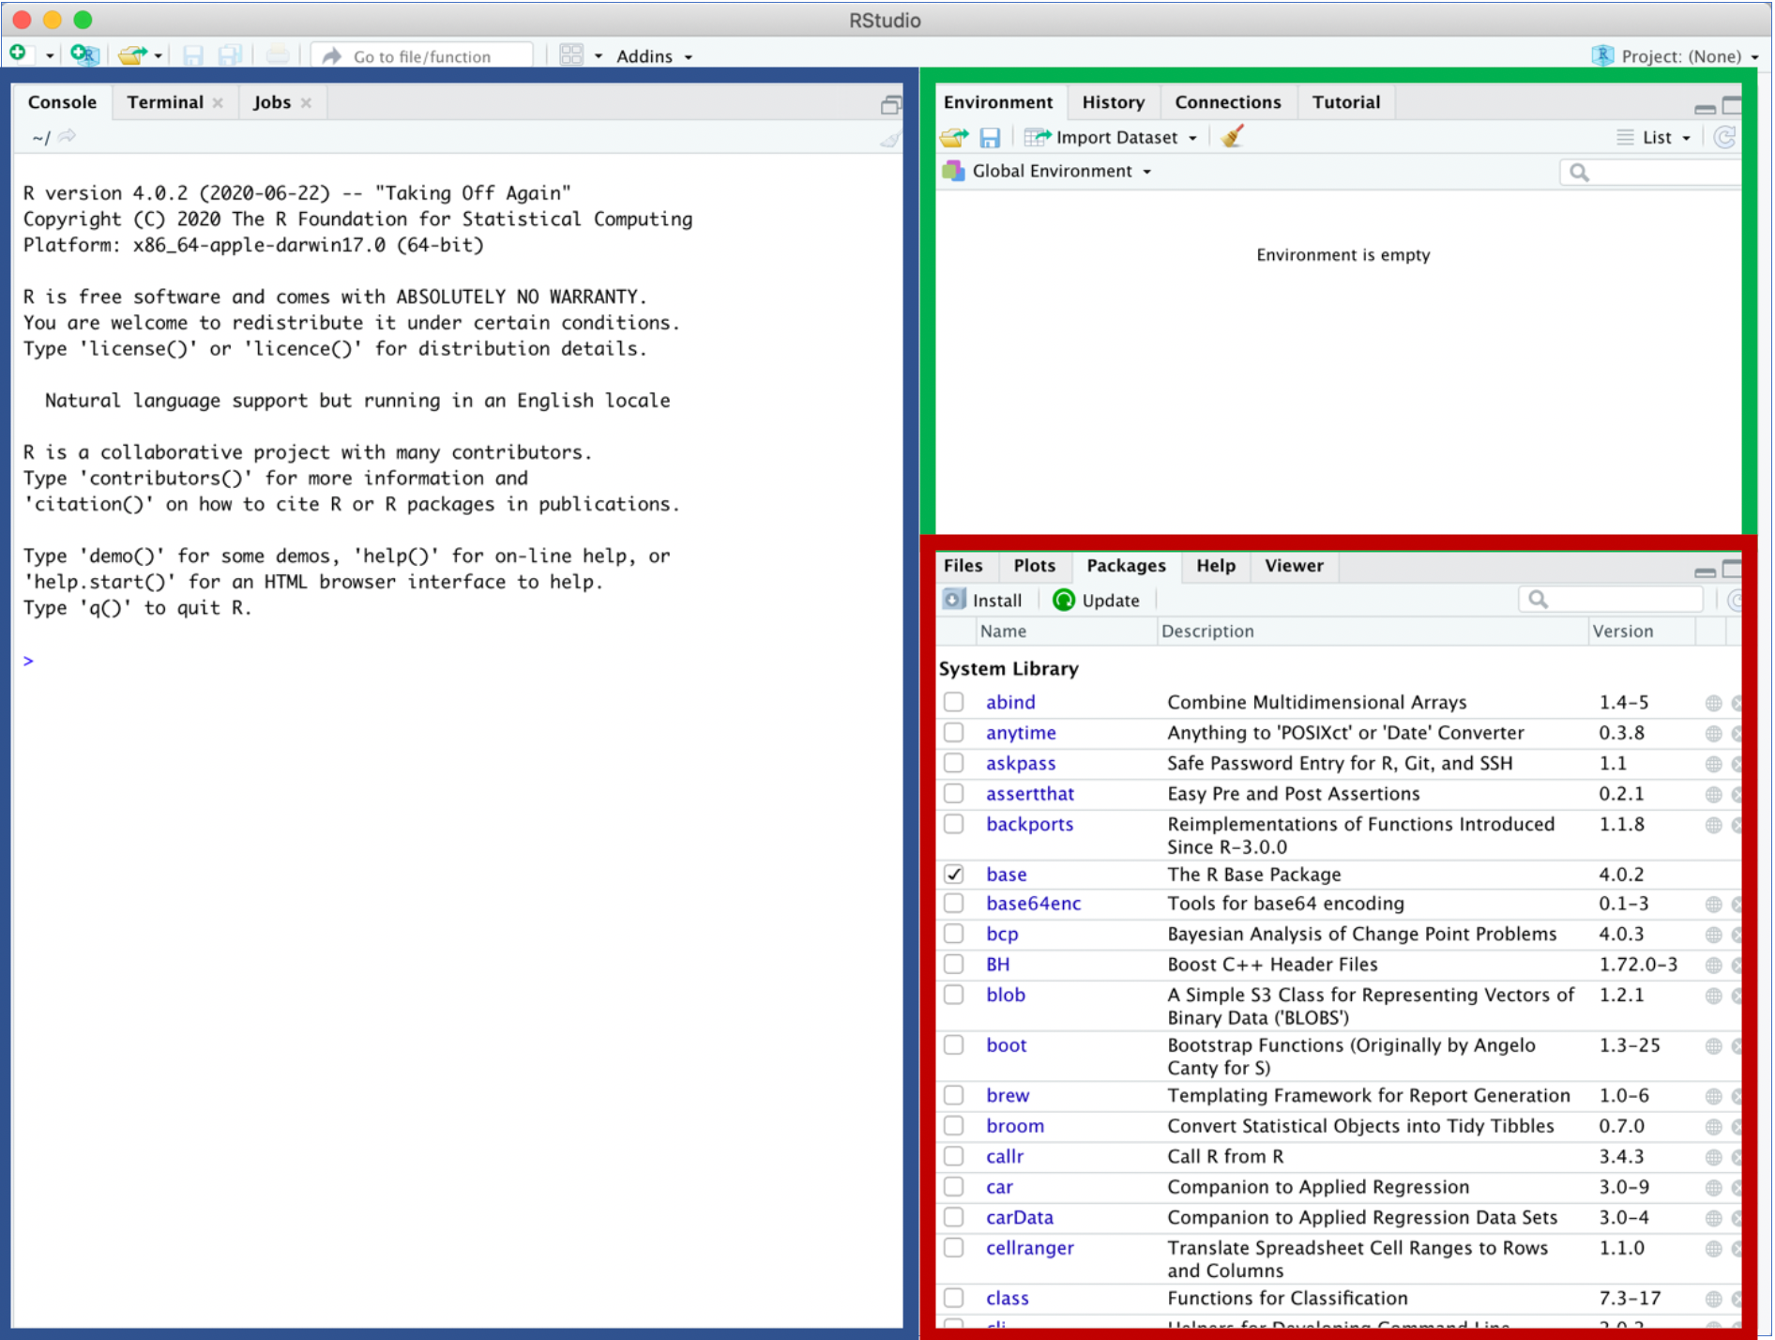Click the green Update packages icon
This screenshot has width=1775, height=1340.
coord(1063,601)
